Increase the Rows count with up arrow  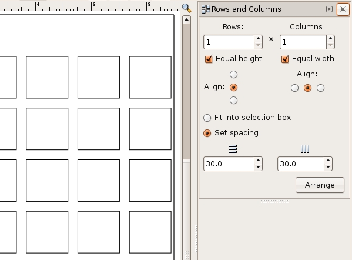click(258, 39)
